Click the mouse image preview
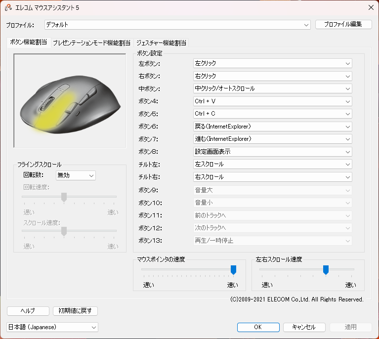 70,100
